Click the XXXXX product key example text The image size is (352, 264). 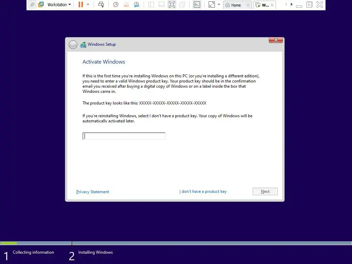tap(173, 103)
